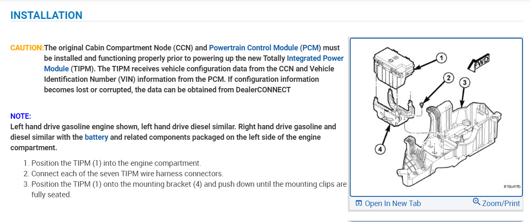Click callout number 3 in the diagram
The image size is (530, 222).
tap(464, 83)
